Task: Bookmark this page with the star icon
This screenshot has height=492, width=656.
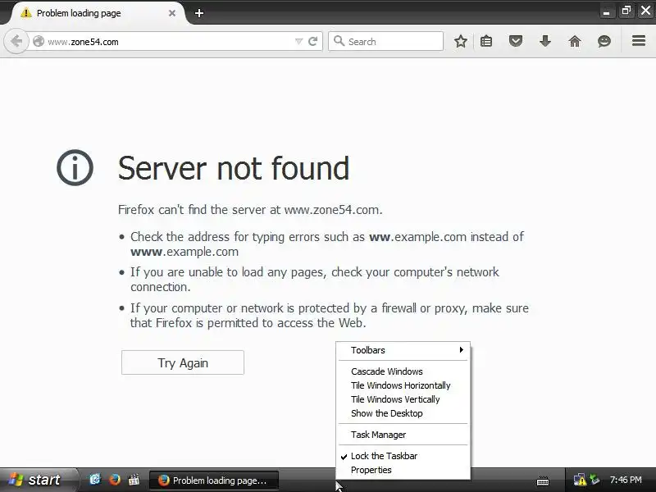Action: click(461, 42)
